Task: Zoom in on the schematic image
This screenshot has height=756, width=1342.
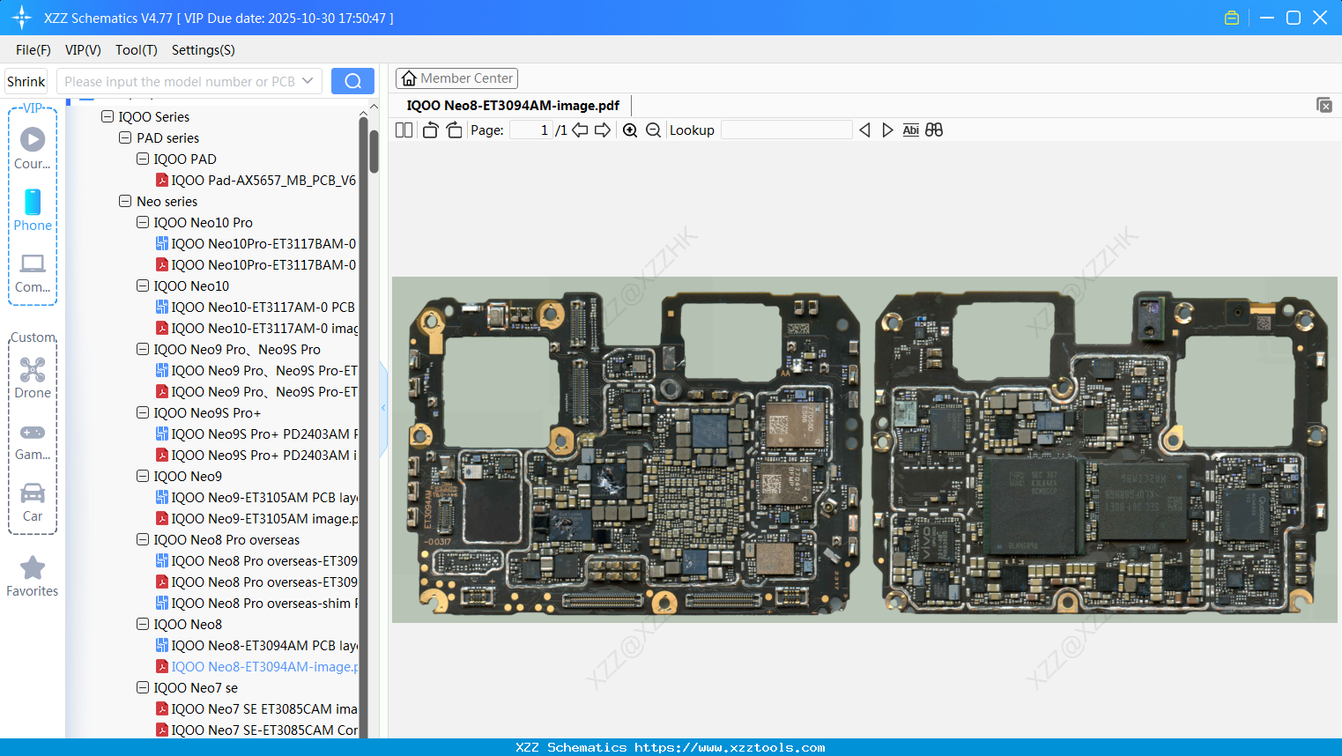Action: point(630,130)
